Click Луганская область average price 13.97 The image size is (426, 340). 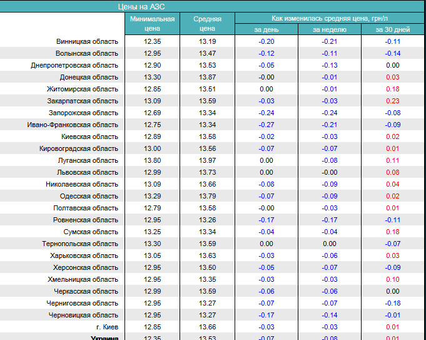(x=207, y=160)
